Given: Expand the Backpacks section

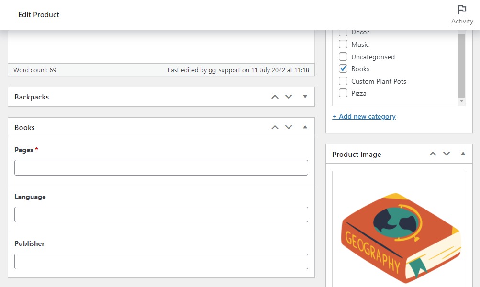Looking at the screenshot, I should tap(305, 96).
